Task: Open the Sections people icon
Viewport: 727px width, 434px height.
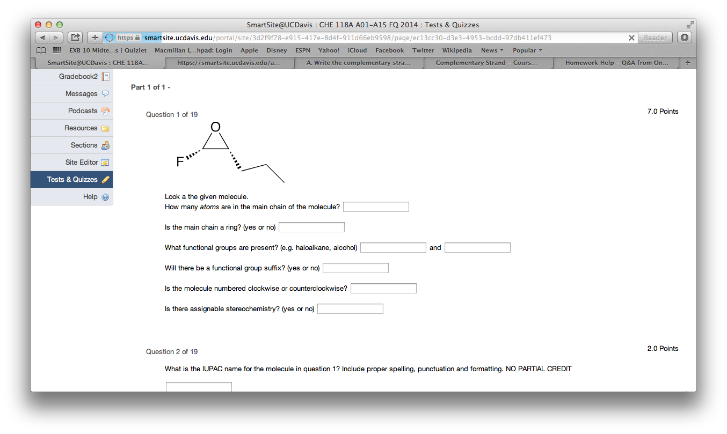Action: 105,145
